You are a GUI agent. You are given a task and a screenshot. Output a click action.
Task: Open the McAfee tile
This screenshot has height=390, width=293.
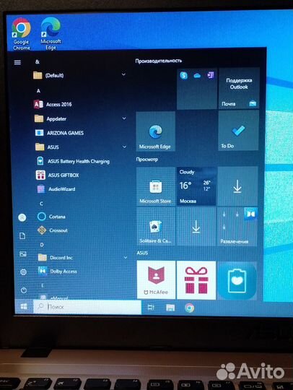pos(156,279)
